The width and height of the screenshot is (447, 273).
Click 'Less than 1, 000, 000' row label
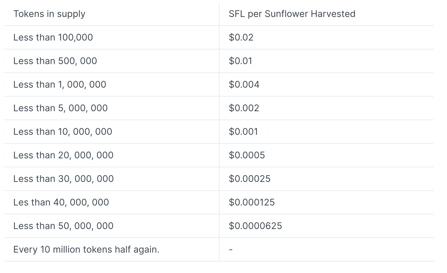pyautogui.click(x=60, y=84)
